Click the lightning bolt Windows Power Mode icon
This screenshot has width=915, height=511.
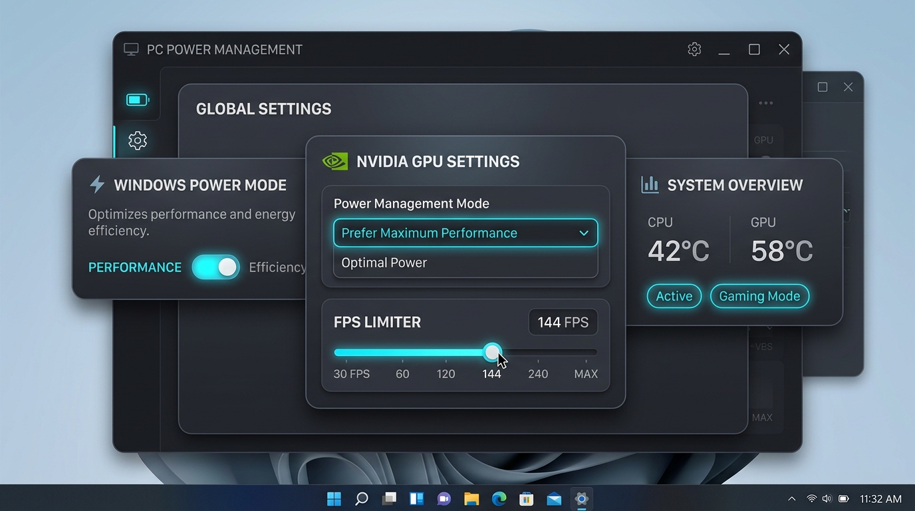click(x=97, y=184)
